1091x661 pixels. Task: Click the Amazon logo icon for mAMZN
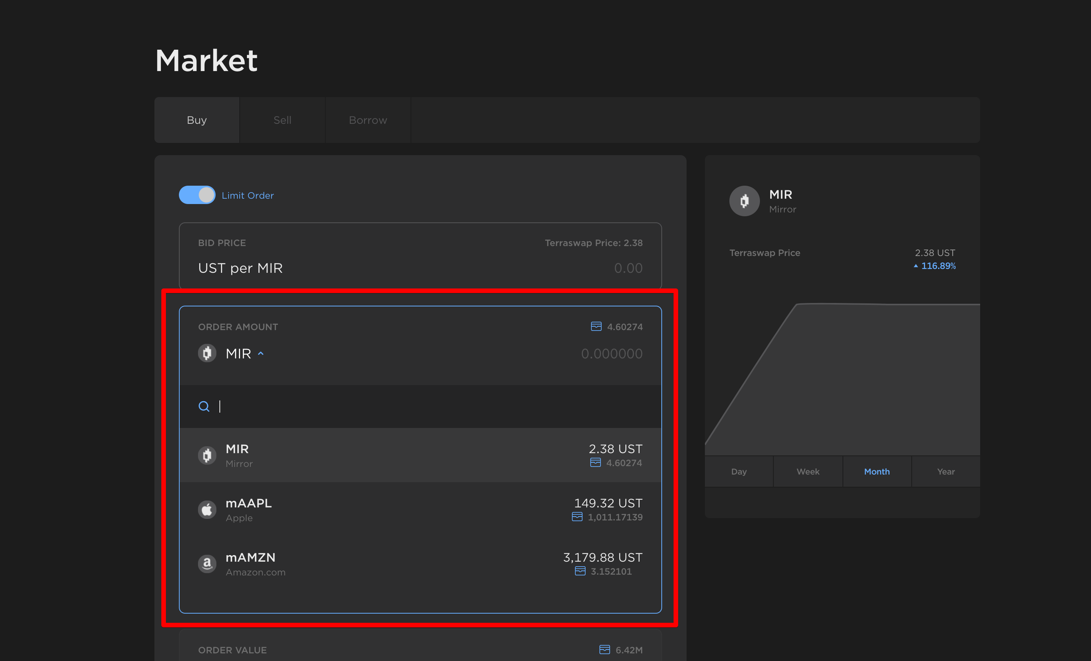coord(207,564)
